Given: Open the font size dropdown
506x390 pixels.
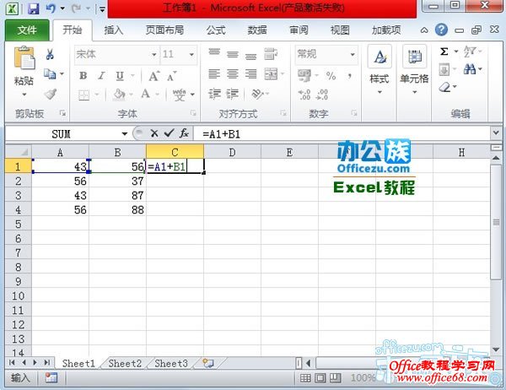Looking at the screenshot, I should coord(191,54).
